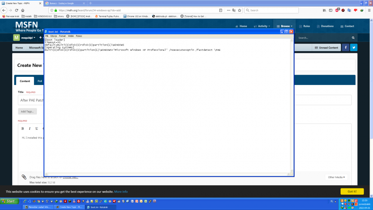Apply bold formatting in post editor
Screen dimensions: 373x210
pyautogui.click(x=23, y=128)
